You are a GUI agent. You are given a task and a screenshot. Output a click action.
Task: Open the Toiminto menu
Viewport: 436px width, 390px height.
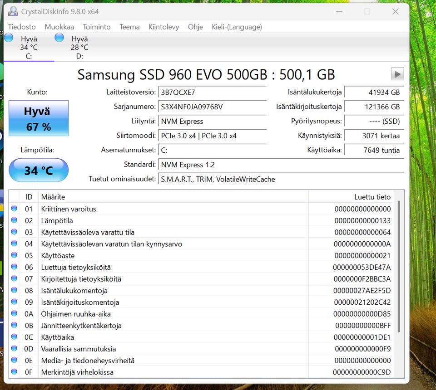click(x=97, y=27)
